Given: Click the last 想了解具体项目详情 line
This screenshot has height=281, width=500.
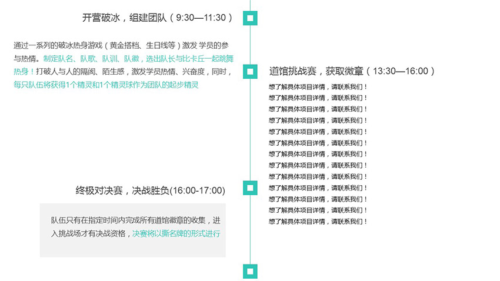Looking at the screenshot, I should coord(318,222).
